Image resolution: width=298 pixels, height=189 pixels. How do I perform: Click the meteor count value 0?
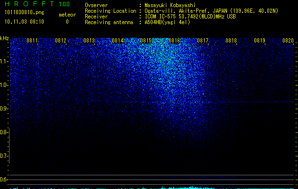(x=67, y=22)
